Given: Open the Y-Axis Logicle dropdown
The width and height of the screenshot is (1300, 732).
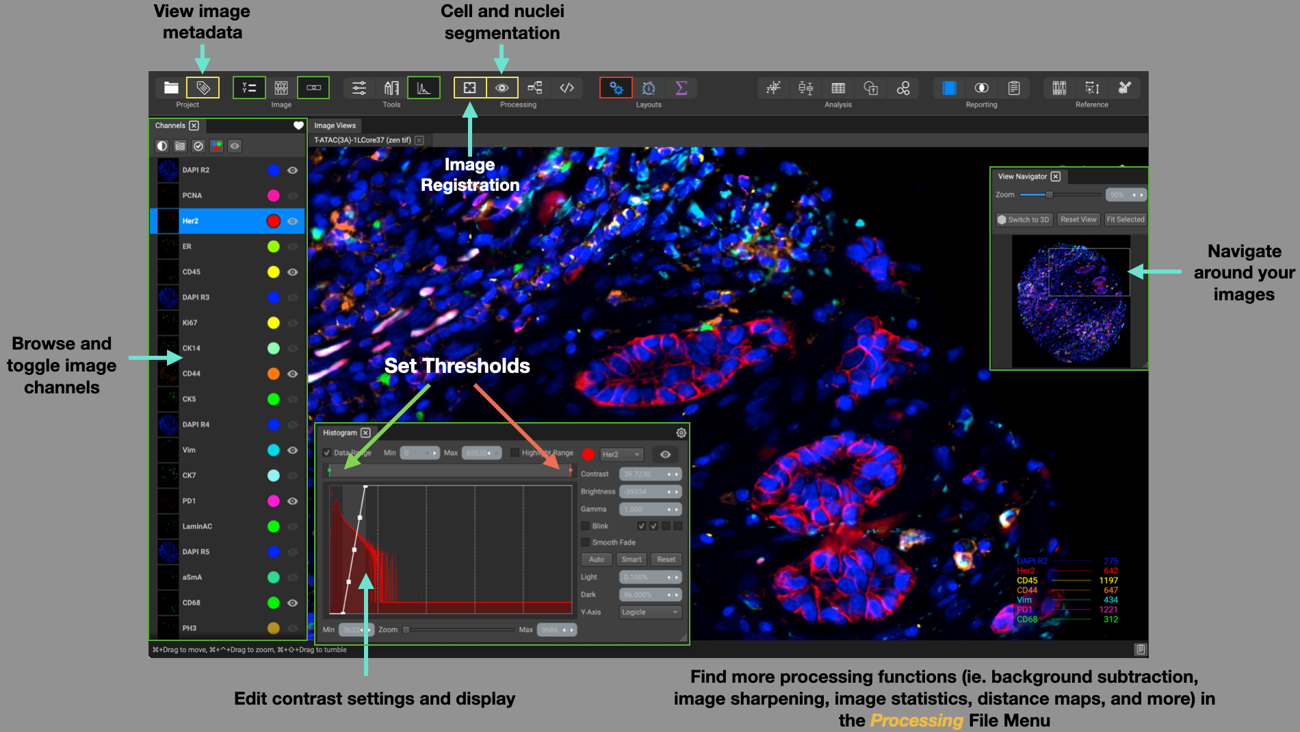Looking at the screenshot, I should pos(650,612).
